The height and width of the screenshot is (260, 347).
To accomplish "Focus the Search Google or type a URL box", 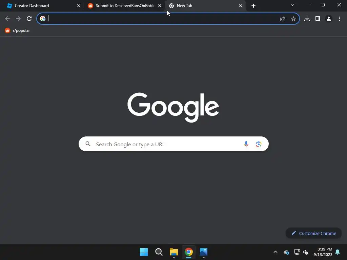I will [173, 144].
